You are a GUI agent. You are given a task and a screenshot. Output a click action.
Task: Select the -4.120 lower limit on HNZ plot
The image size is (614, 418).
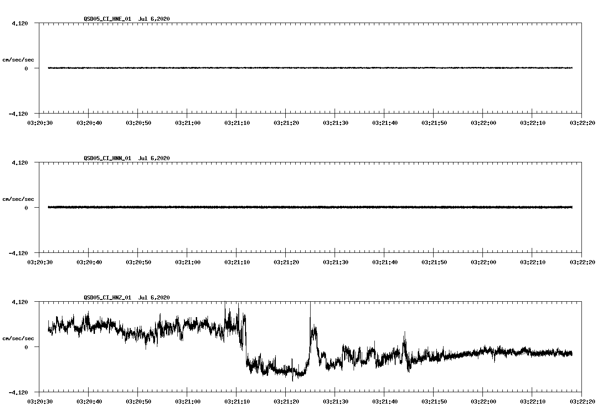[x=18, y=392]
